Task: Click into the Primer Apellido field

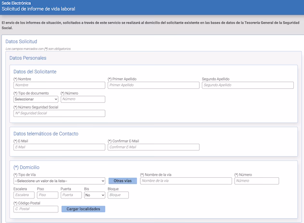Action: (153, 85)
